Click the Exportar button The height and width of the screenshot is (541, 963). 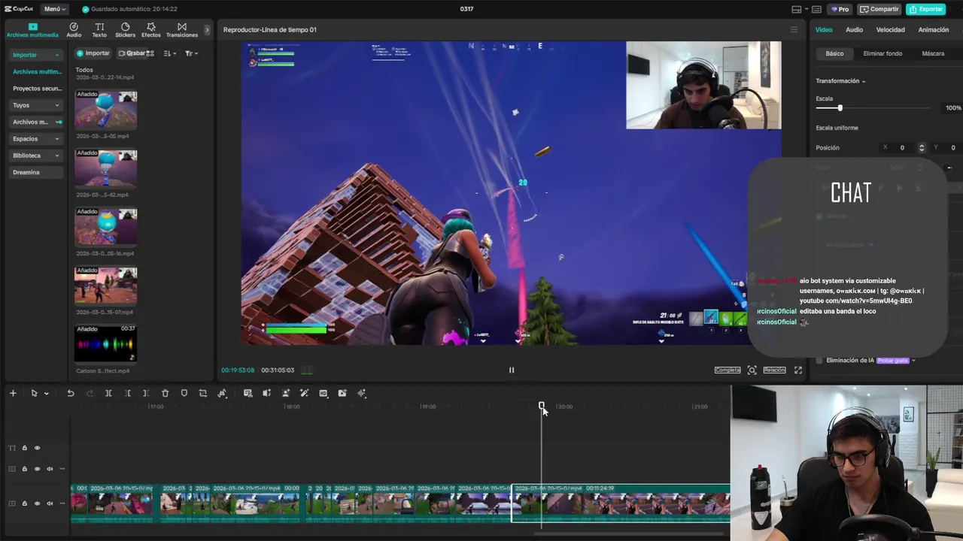[926, 9]
